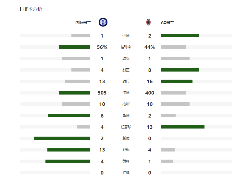
Task: Open the AC米兰 team name link
Action: (167, 23)
